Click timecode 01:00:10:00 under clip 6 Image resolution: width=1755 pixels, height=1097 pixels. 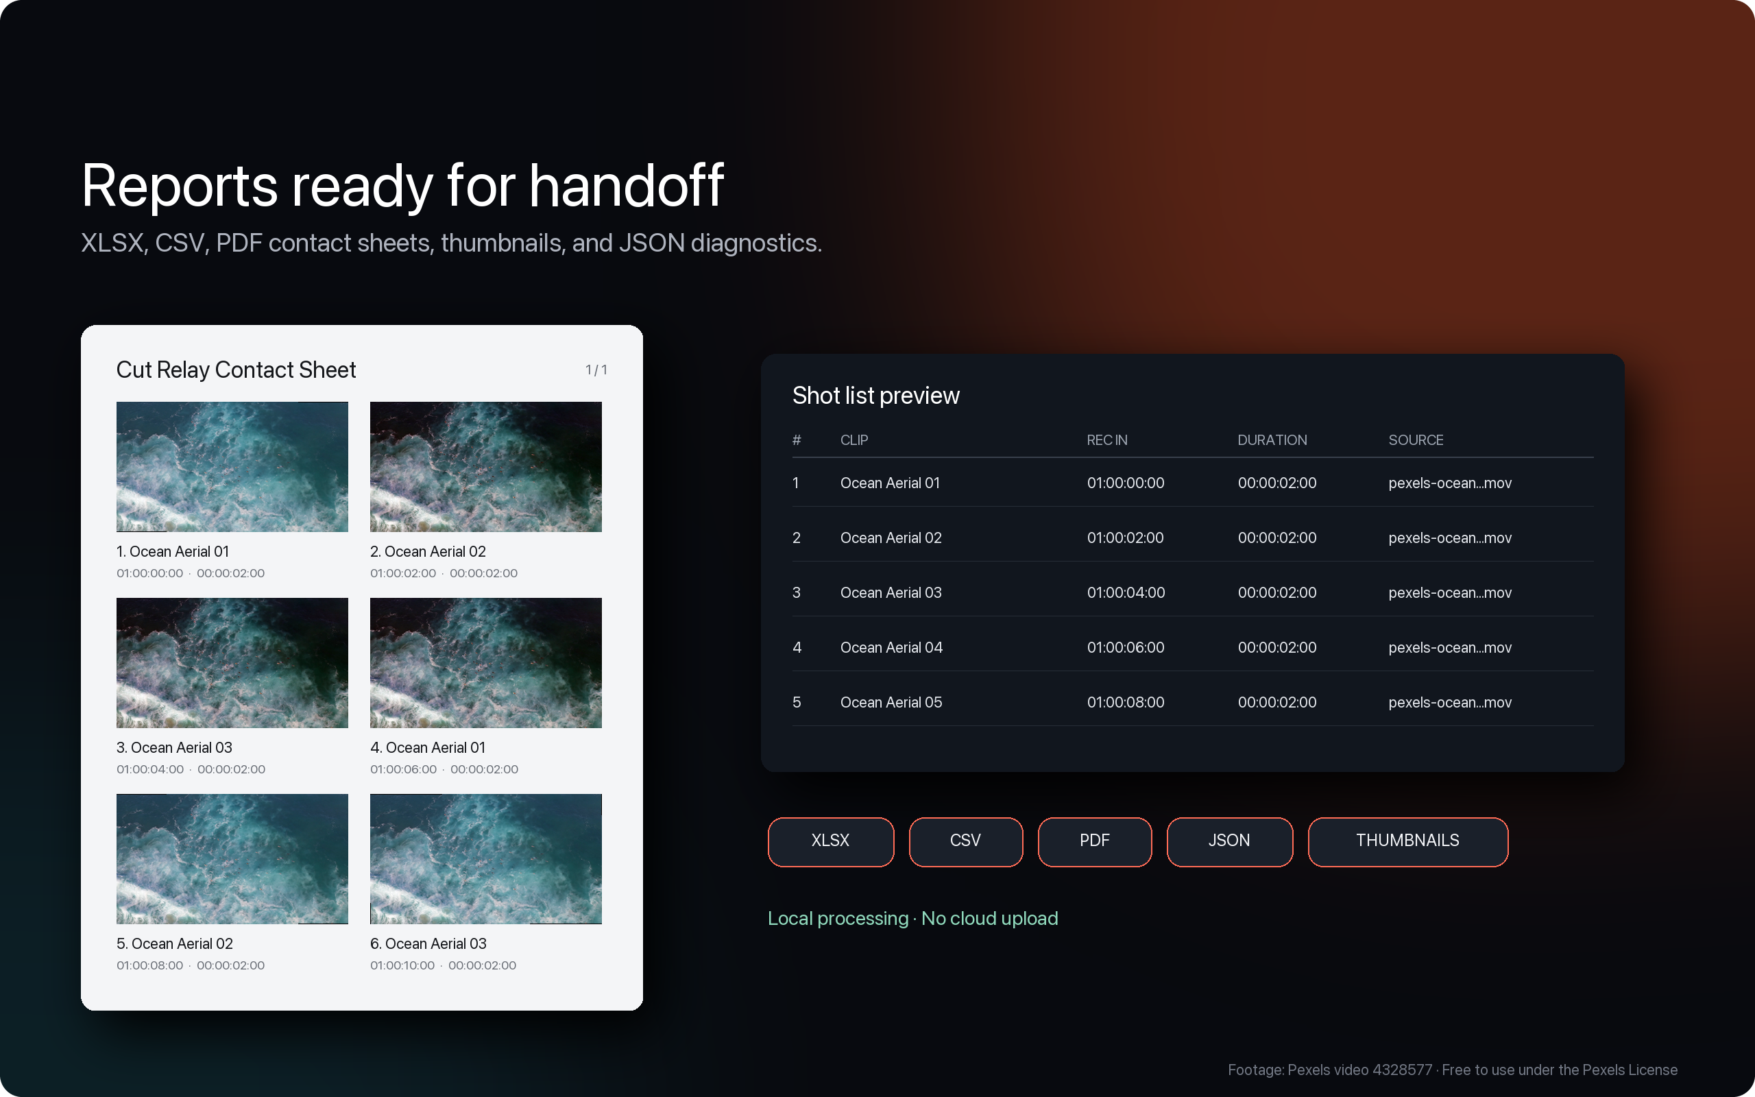coord(402,965)
